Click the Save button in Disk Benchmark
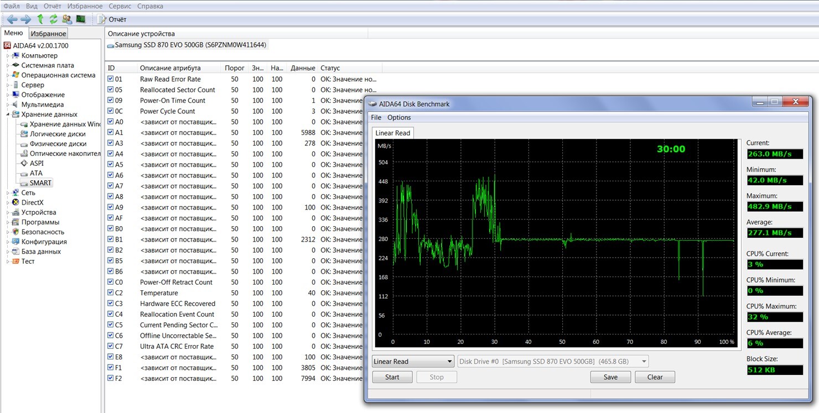The width and height of the screenshot is (819, 413). tap(610, 377)
